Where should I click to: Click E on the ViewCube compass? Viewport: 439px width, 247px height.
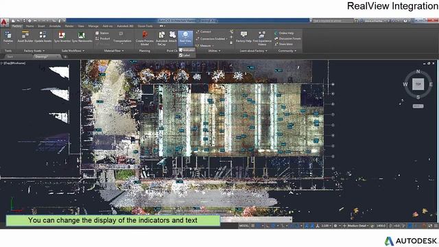click(x=431, y=84)
